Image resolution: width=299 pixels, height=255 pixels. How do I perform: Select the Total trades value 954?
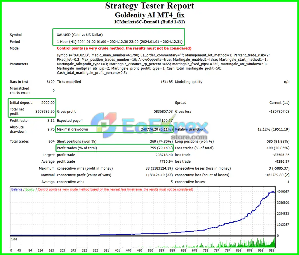pos(51,142)
